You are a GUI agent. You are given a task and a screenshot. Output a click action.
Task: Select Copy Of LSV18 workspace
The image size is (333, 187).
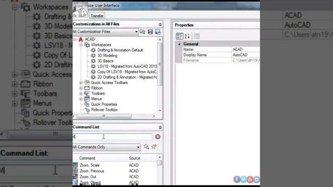(127, 72)
